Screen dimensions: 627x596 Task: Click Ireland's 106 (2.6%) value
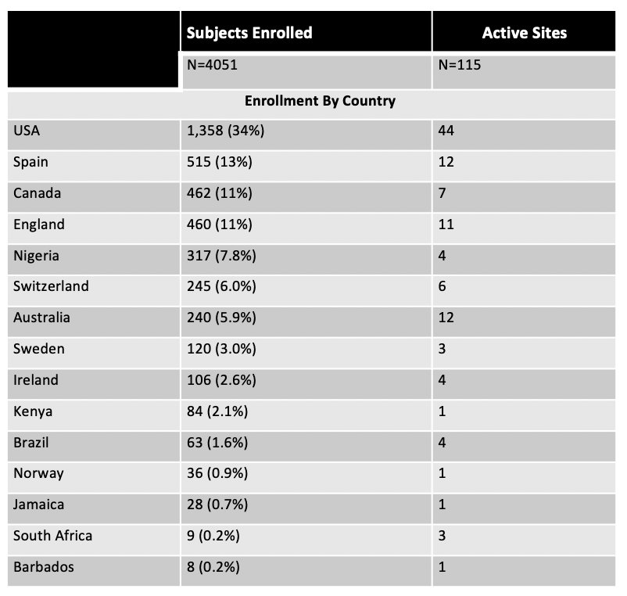306,384
